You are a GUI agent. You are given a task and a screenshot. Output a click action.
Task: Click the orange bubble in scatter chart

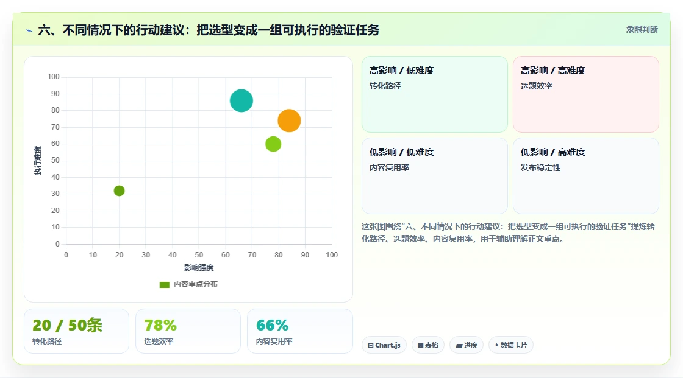pos(289,121)
